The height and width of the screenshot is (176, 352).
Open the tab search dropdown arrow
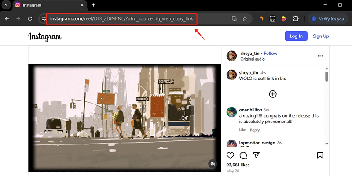pos(6,5)
